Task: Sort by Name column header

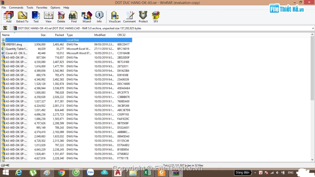Action: (x=15, y=35)
